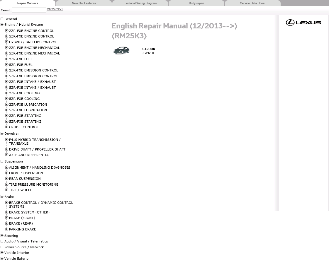This screenshot has width=329, height=265.
Task: Expand 5ZR-FXE EMISSION CONTROL section
Action: pos(6,76)
